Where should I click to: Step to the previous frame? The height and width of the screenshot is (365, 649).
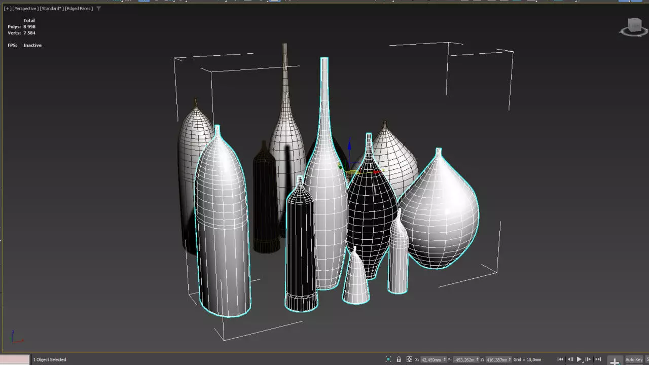click(x=570, y=359)
